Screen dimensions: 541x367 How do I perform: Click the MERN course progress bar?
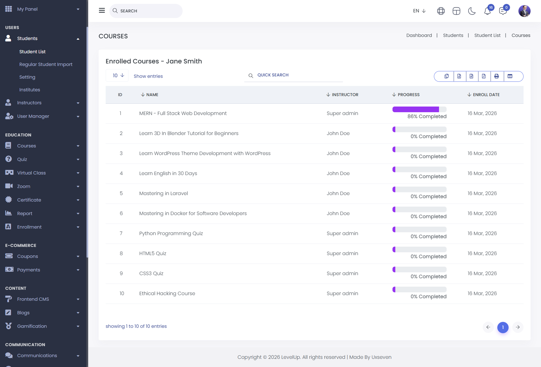419,109
